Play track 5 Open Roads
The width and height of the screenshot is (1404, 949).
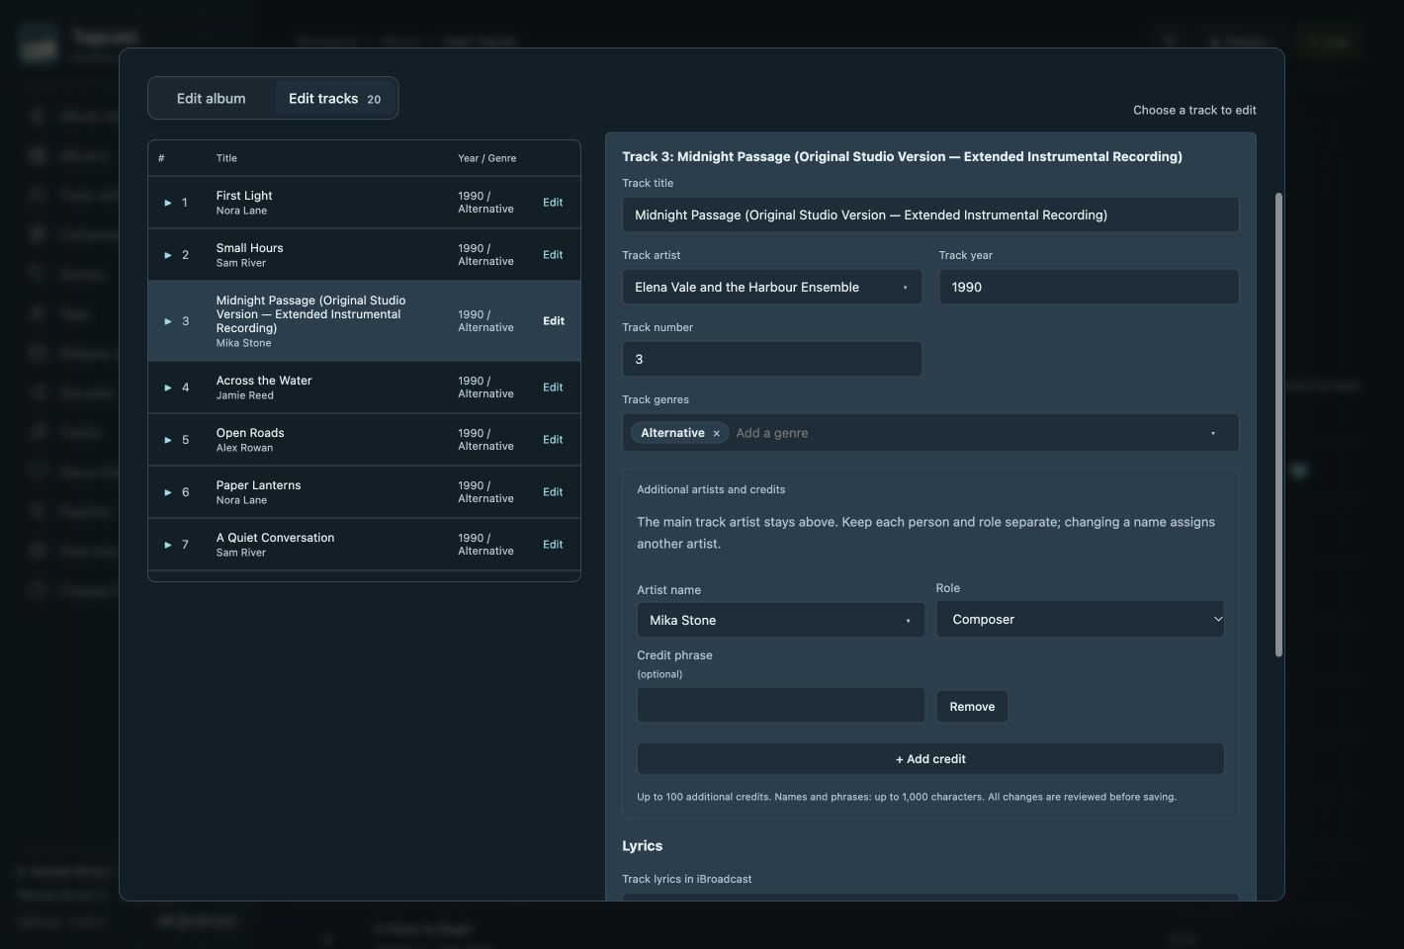point(168,440)
